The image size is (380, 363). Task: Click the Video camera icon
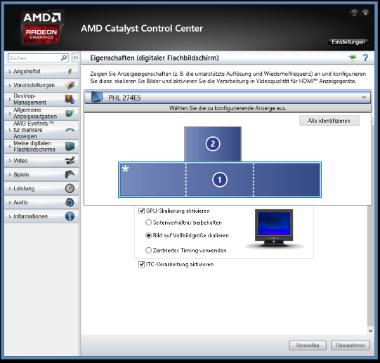click(x=70, y=160)
